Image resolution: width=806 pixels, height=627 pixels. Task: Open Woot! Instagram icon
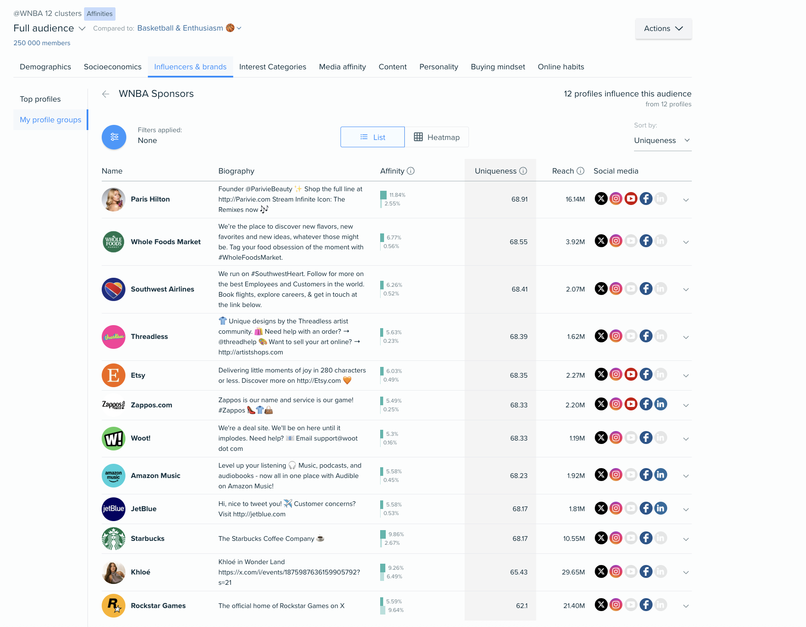pyautogui.click(x=616, y=438)
